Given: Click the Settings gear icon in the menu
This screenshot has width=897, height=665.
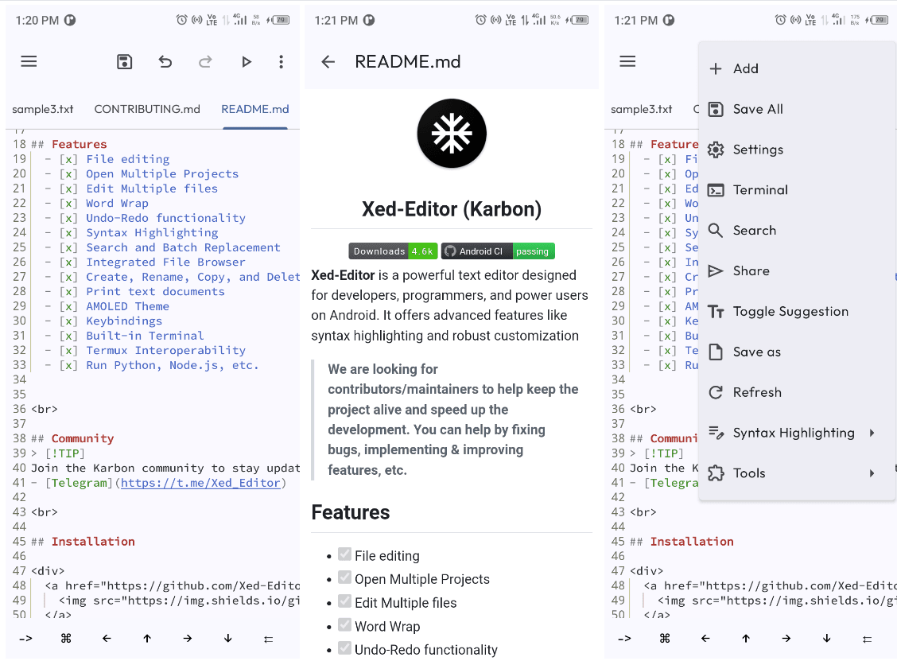Looking at the screenshot, I should point(716,150).
